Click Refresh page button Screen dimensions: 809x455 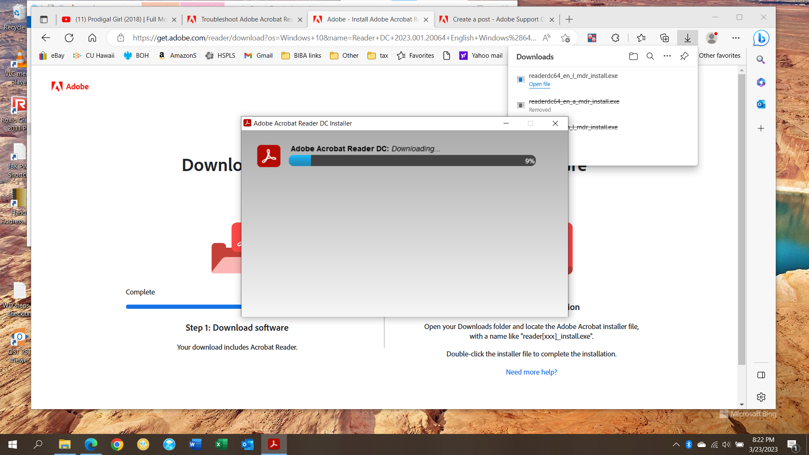[x=69, y=38]
